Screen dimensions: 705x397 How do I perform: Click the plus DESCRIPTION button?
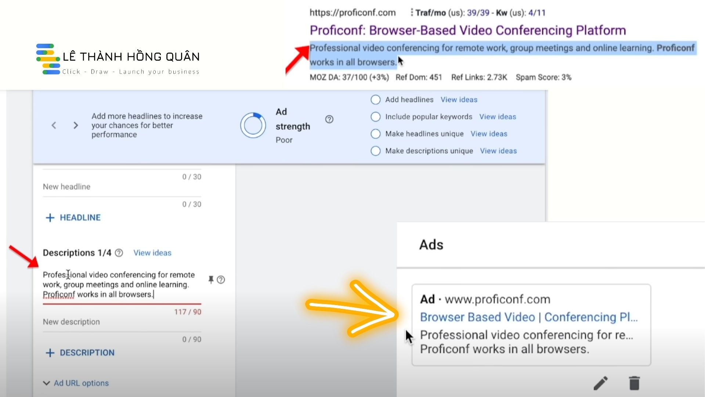(x=80, y=353)
